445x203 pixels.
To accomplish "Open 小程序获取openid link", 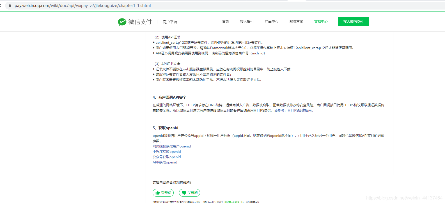I will tap(167, 152).
